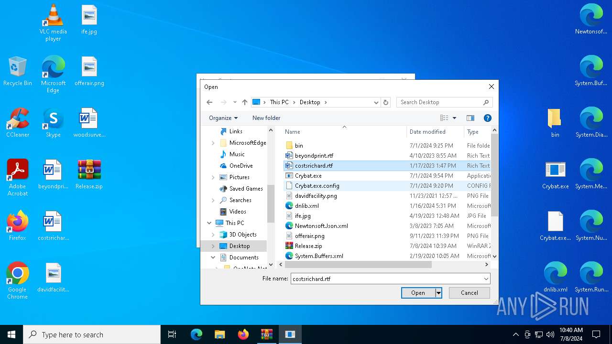The image size is (612, 344).
Task: Expand Pictures tree node
Action: coord(213,177)
